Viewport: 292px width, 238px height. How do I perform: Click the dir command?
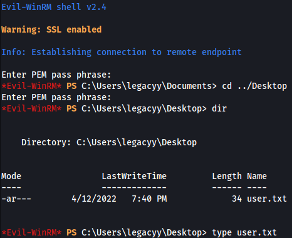[x=219, y=108]
